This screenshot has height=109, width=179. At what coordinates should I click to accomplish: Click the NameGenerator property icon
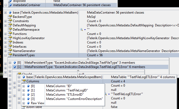[x=10, y=51]
